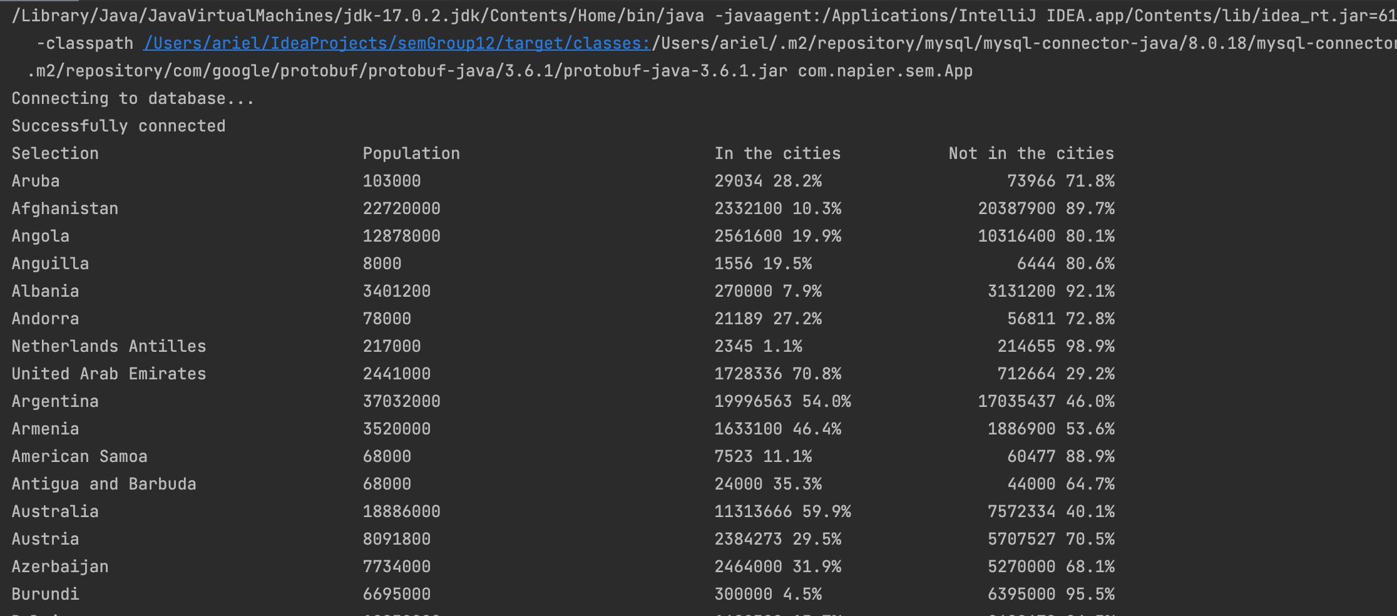The width and height of the screenshot is (1397, 616).
Task: Open the semGroup12 target/classes classpath link
Action: coord(397,43)
